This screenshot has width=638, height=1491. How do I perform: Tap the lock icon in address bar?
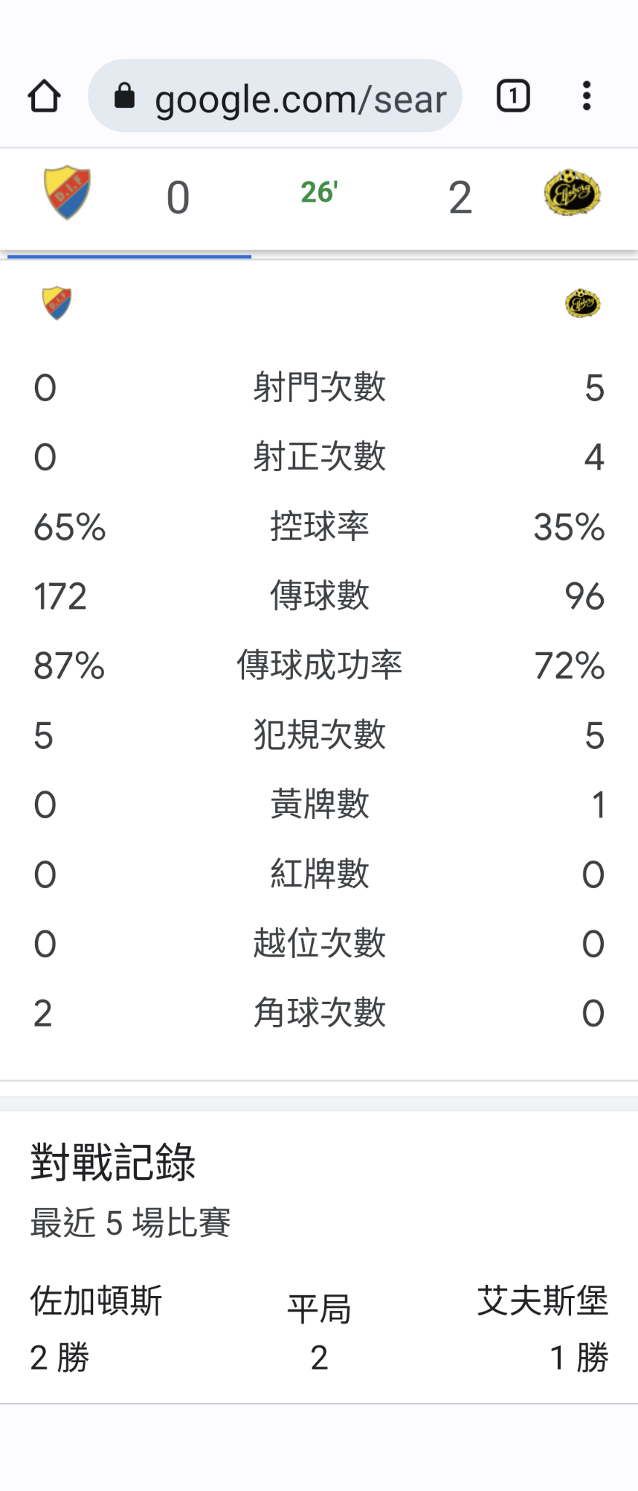(125, 96)
